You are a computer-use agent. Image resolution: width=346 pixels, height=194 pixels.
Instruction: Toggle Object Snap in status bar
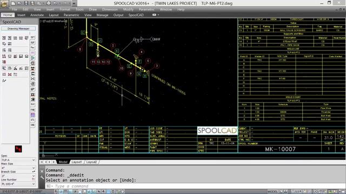(80, 192)
